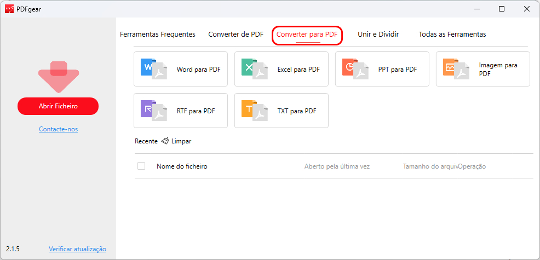Close the PDFgear window
Image resolution: width=540 pixels, height=260 pixels.
[526, 9]
